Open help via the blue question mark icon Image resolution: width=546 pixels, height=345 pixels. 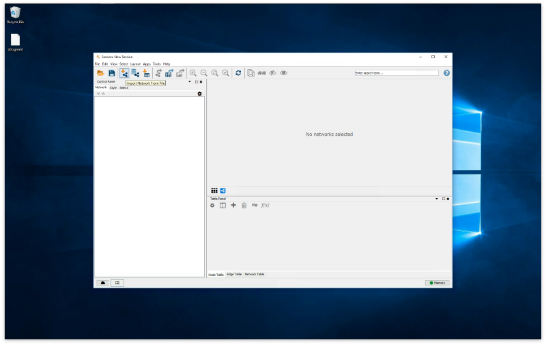[x=447, y=73]
